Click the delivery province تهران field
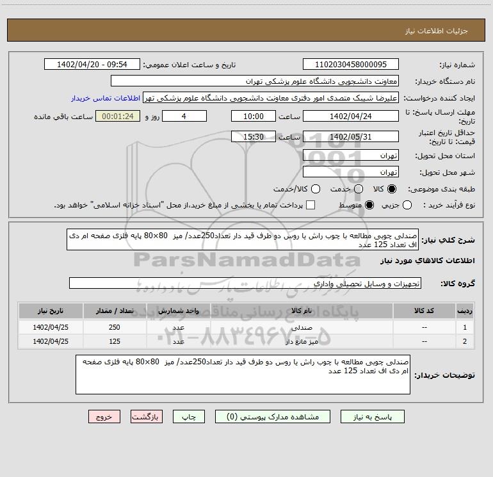 351,155
